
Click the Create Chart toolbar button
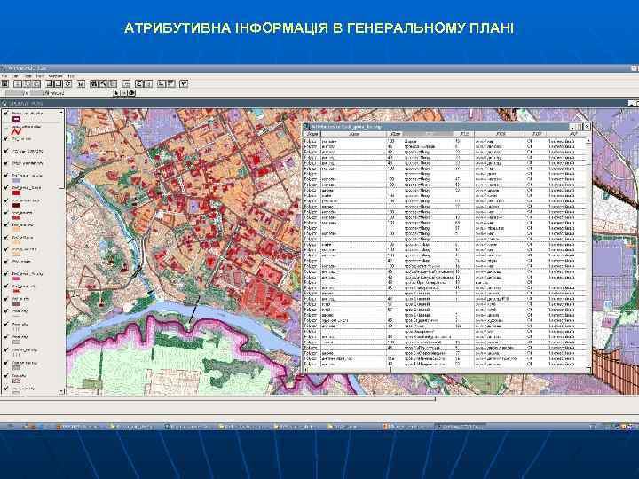point(81,83)
